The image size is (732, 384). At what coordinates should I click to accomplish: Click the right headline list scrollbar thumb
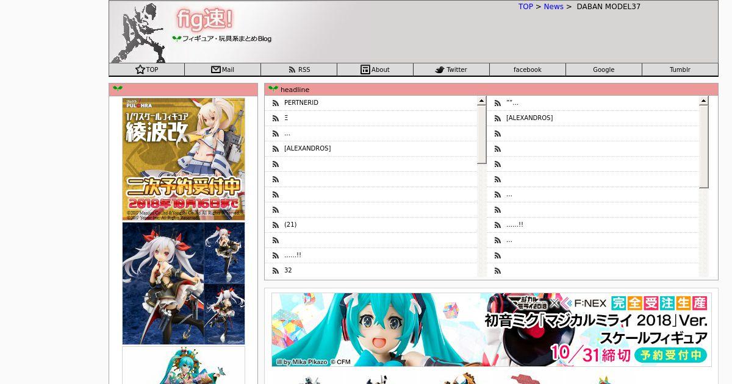703,147
